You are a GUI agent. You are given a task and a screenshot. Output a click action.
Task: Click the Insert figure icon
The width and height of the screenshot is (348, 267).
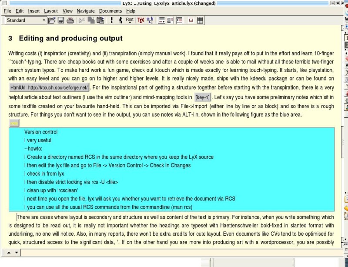191,20
